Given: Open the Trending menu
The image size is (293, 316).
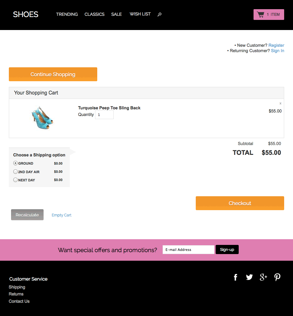Looking at the screenshot, I should (67, 14).
